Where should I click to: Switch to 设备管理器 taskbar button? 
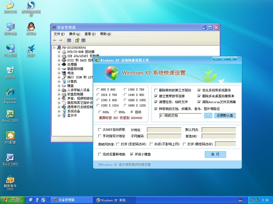[72, 200]
